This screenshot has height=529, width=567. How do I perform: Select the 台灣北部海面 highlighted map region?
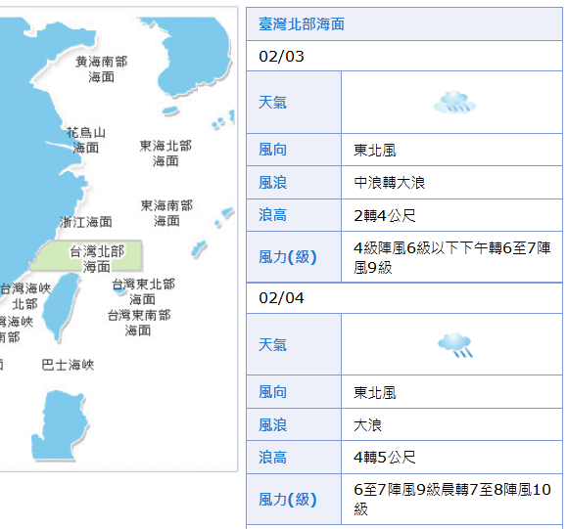pyautogui.click(x=87, y=255)
